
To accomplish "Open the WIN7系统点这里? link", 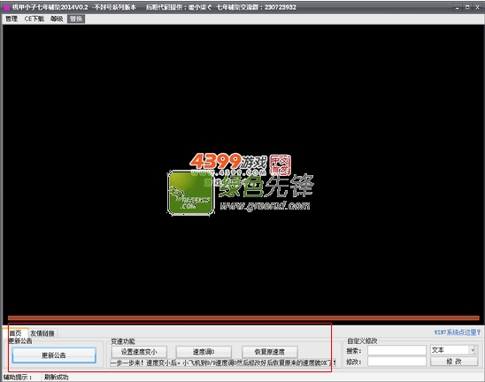I will coord(458,332).
